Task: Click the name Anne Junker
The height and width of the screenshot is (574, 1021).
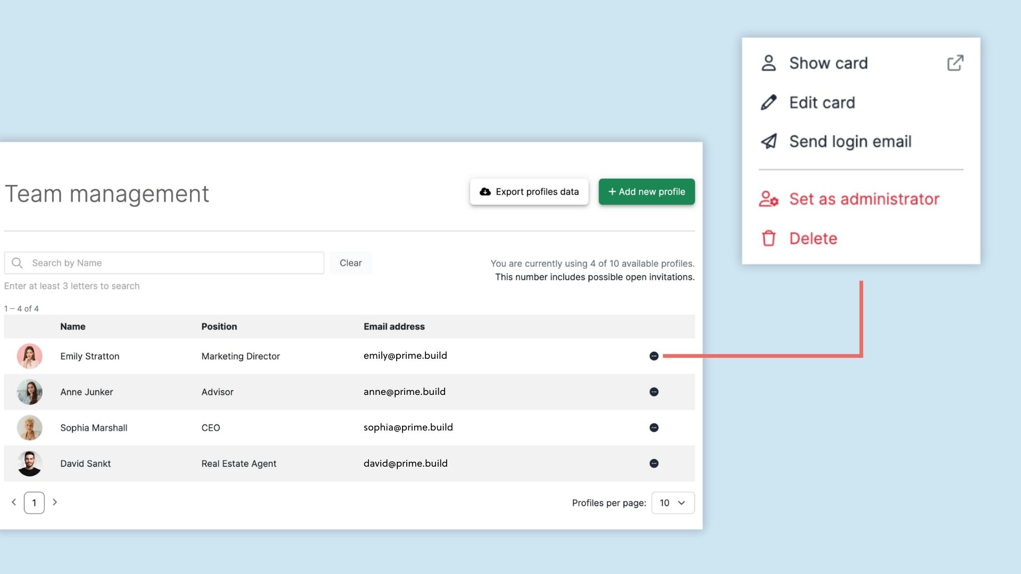Action: tap(87, 392)
